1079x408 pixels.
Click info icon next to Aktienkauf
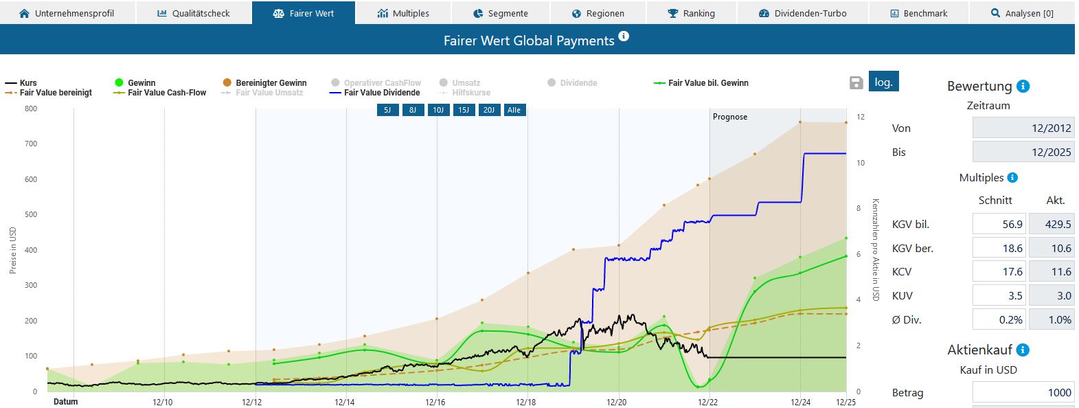click(1023, 350)
